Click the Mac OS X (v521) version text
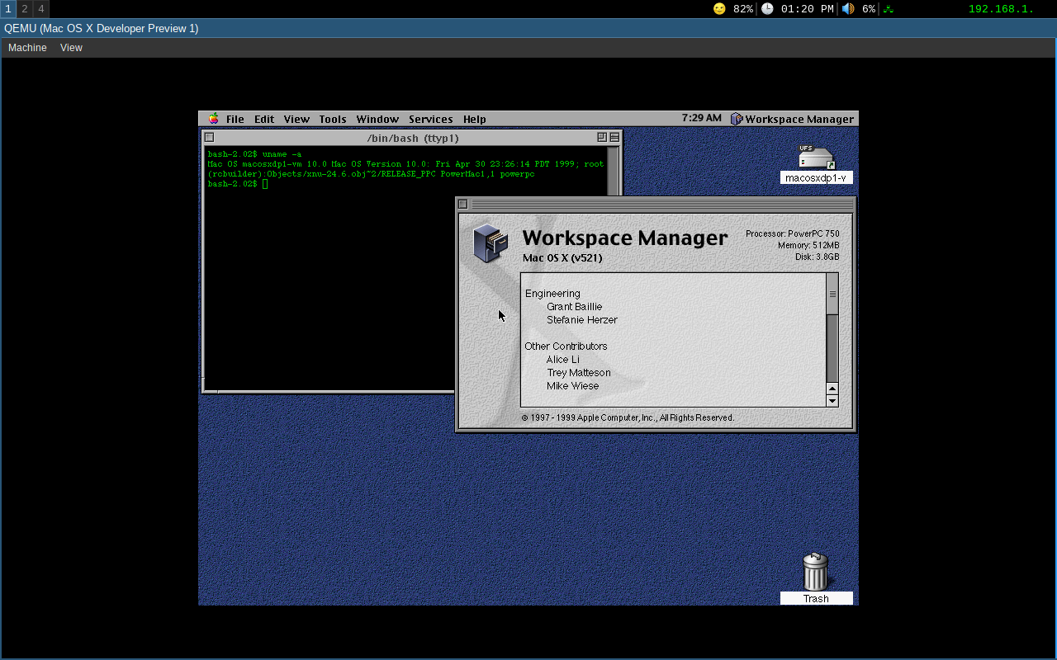This screenshot has width=1057, height=660. pos(562,258)
